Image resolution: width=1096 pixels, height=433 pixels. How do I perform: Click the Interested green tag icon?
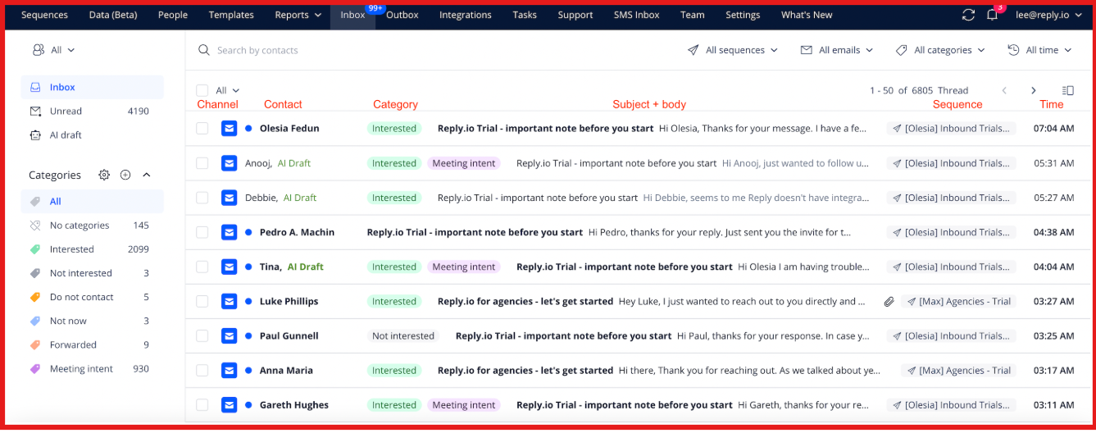click(35, 249)
